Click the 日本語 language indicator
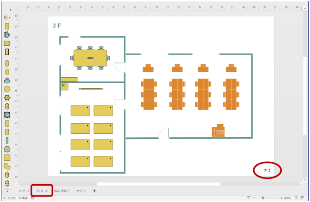310x202 pixels. point(23,198)
